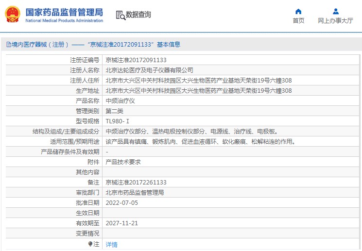The image size is (362, 251).
Task: Click the 生产地址 address value
Action: [199, 91]
